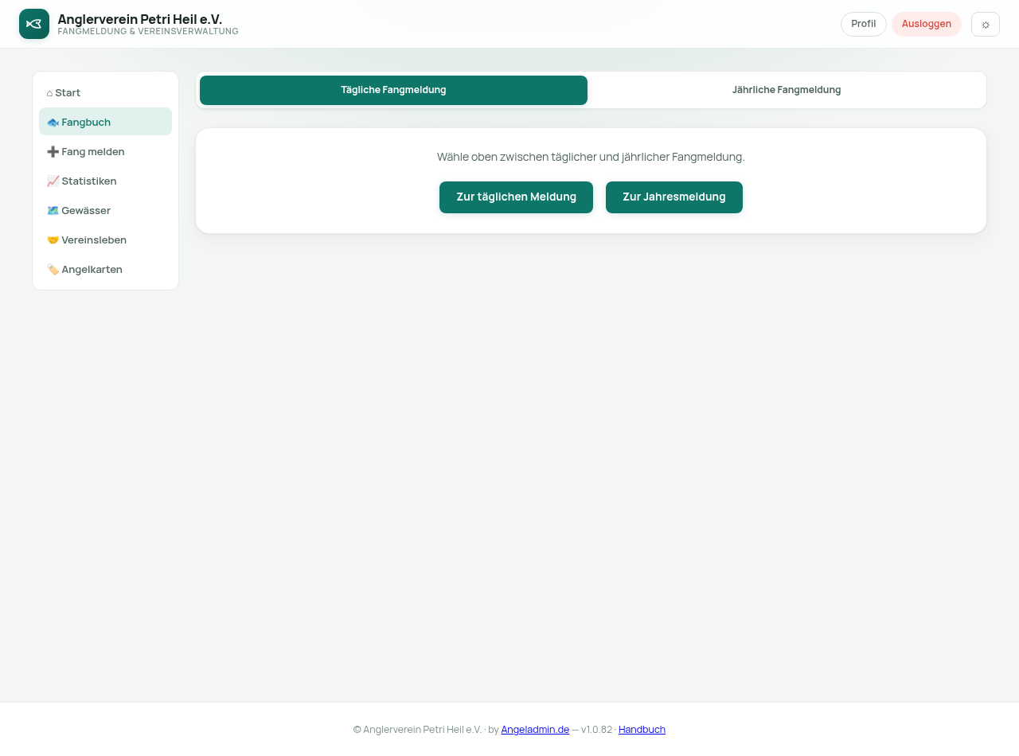Switch to the Tägliche Fangmeldung tab
The image size is (1019, 756).
click(393, 90)
